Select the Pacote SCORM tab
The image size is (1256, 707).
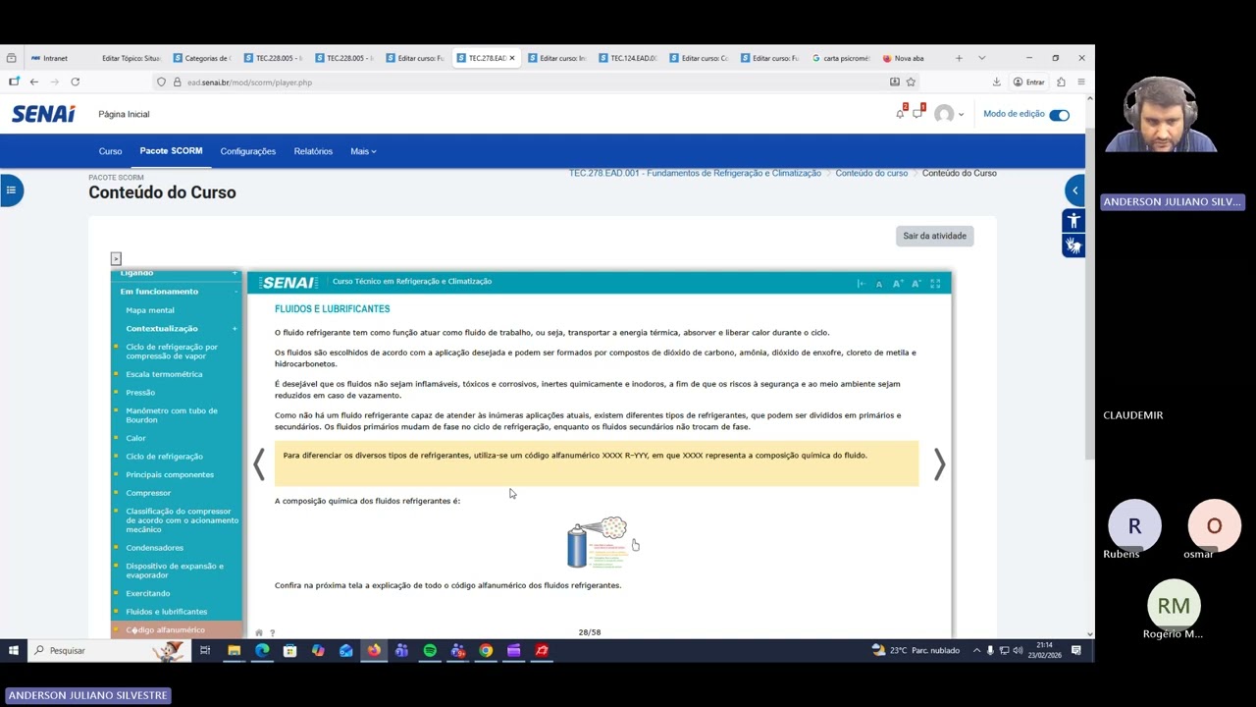pos(171,151)
